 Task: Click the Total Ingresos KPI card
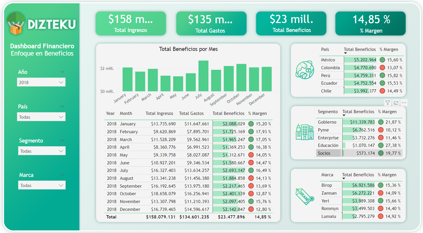pos(131,23)
